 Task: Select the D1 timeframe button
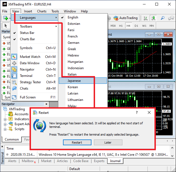click(x=136, y=26)
